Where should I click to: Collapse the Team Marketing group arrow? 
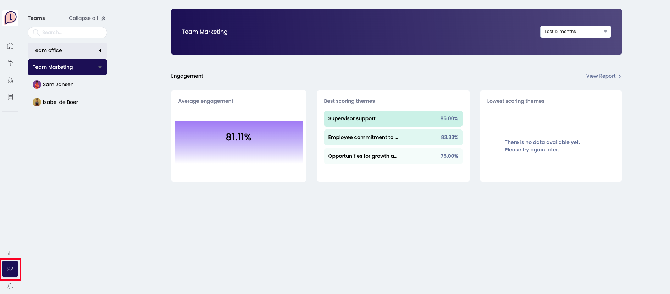pyautogui.click(x=100, y=67)
